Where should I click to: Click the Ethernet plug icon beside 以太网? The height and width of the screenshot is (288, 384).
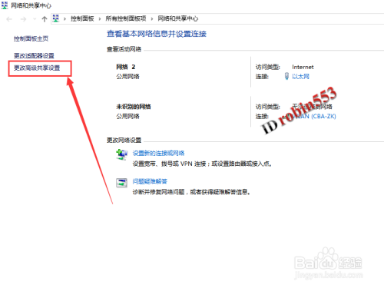286,76
